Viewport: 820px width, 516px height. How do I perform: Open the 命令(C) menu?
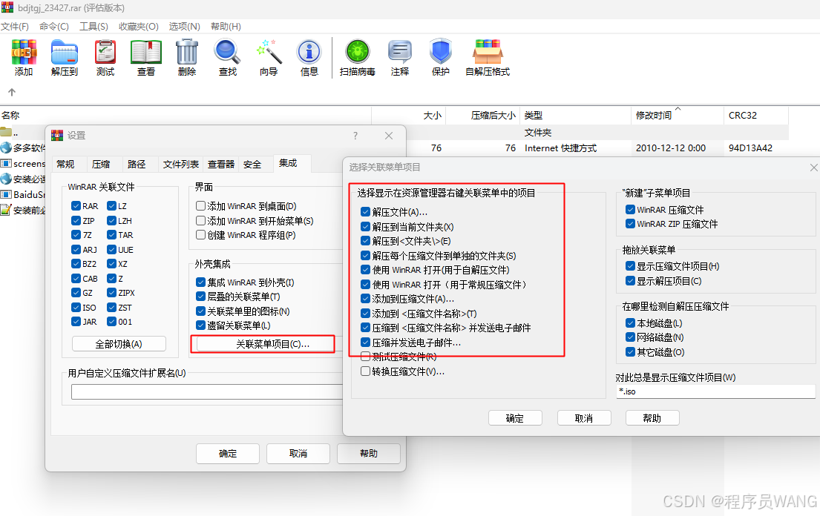tap(54, 26)
